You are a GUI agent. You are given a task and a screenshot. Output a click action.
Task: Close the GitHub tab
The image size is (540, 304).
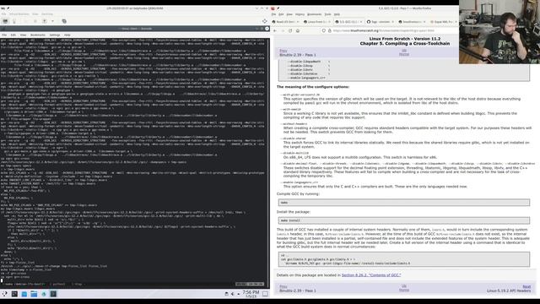(x=392, y=22)
